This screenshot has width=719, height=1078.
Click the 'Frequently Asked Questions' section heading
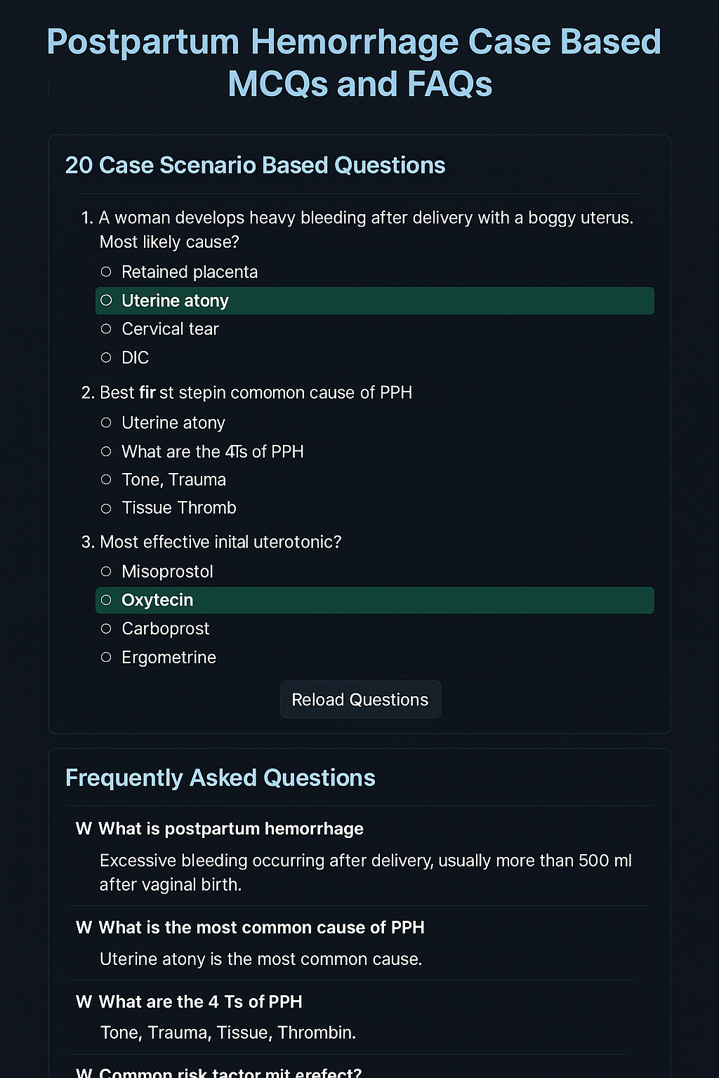(220, 778)
